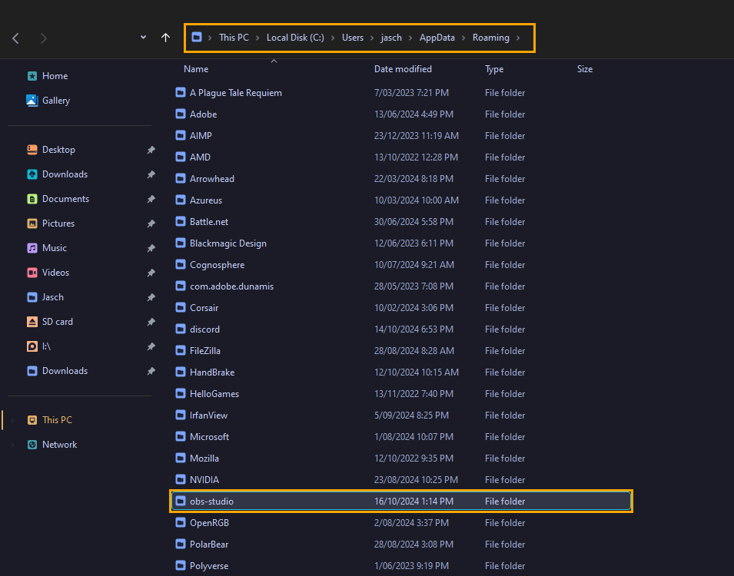The height and width of the screenshot is (576, 734).
Task: Click the NVIDIA folder icon
Action: tap(181, 479)
